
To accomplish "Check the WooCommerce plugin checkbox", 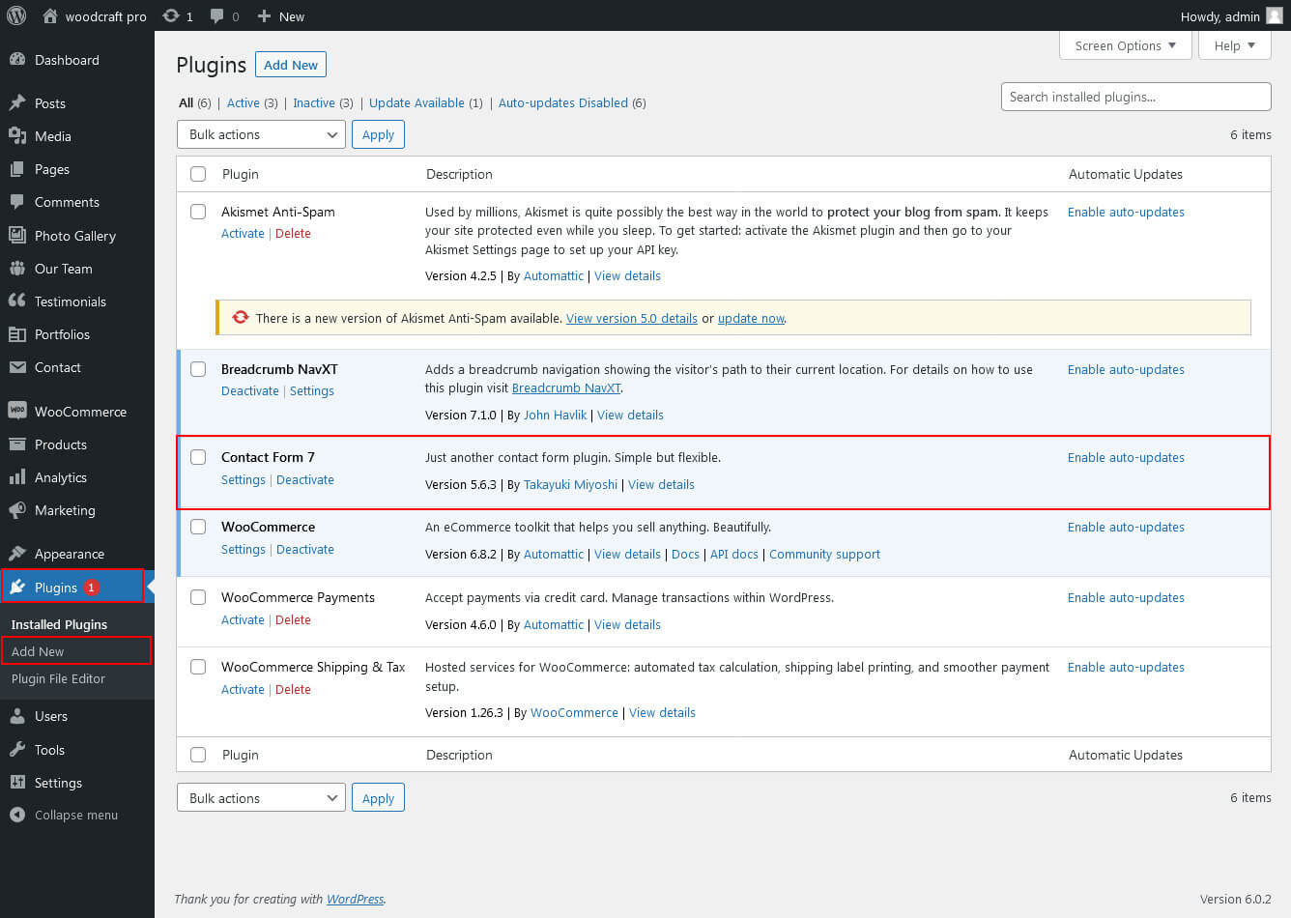I will (198, 527).
